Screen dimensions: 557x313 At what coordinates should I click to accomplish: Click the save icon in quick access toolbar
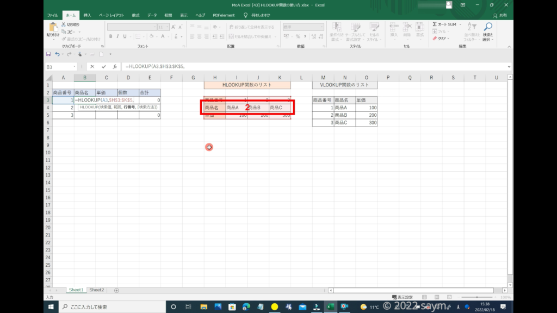[x=48, y=54]
